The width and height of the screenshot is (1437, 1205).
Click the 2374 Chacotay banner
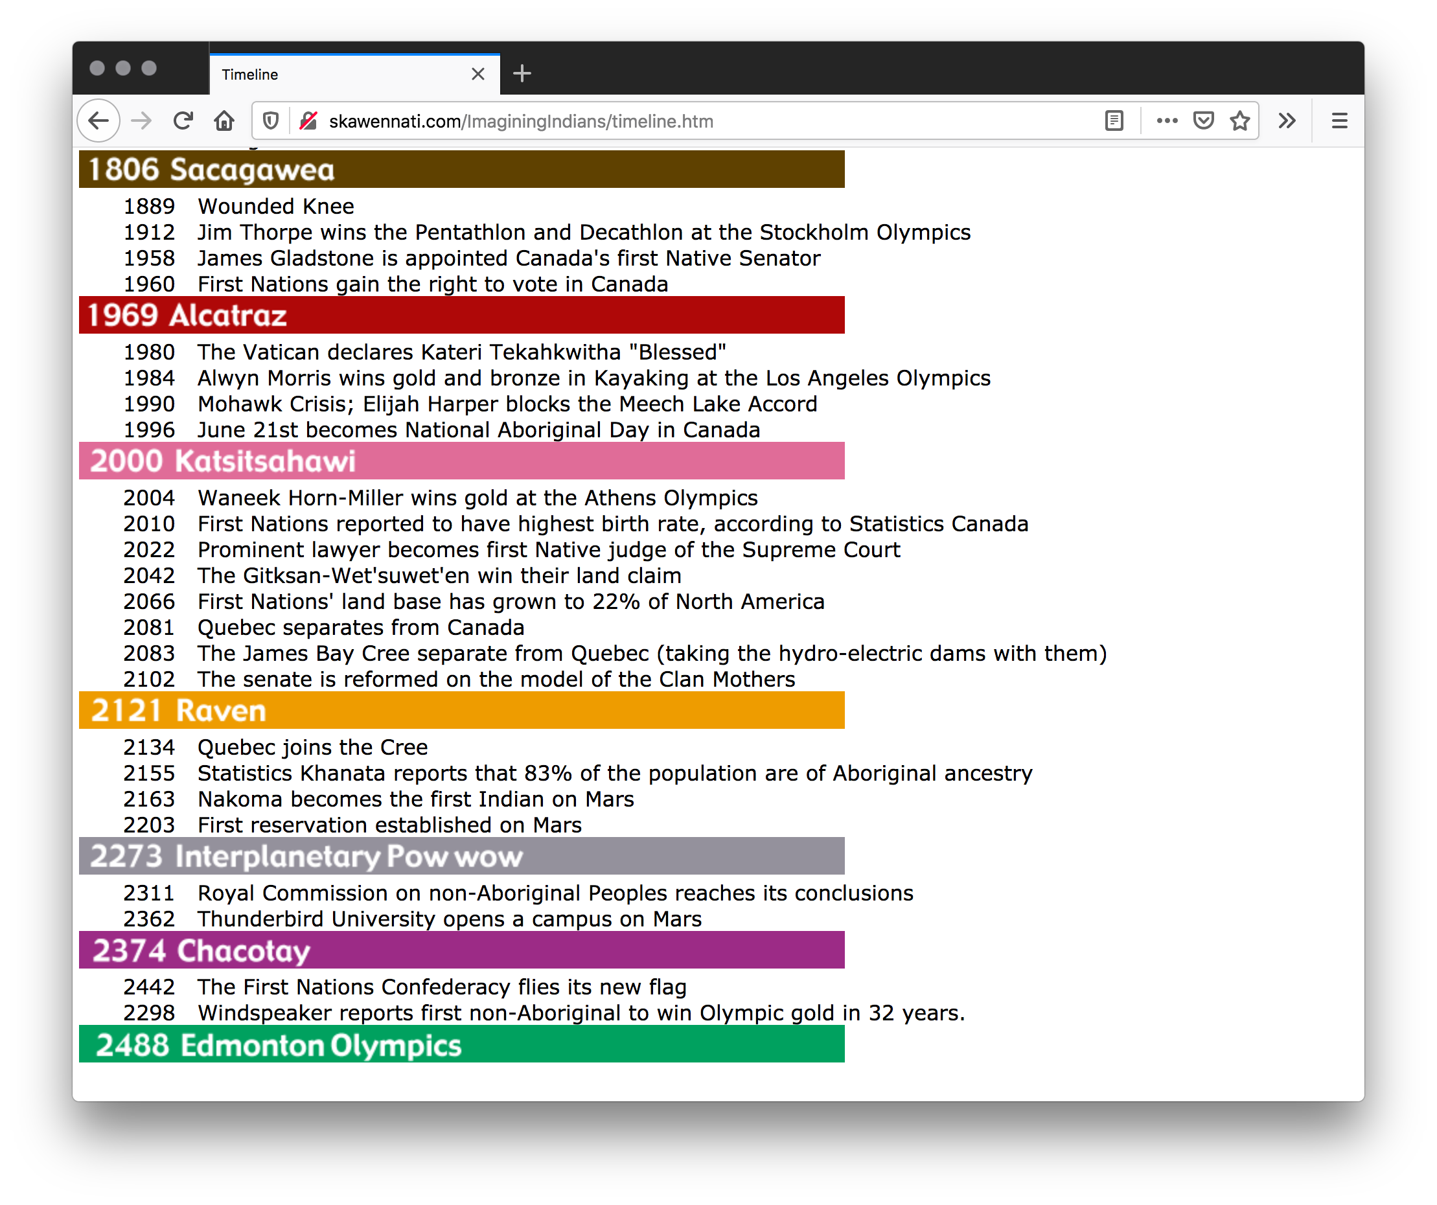[x=462, y=950]
